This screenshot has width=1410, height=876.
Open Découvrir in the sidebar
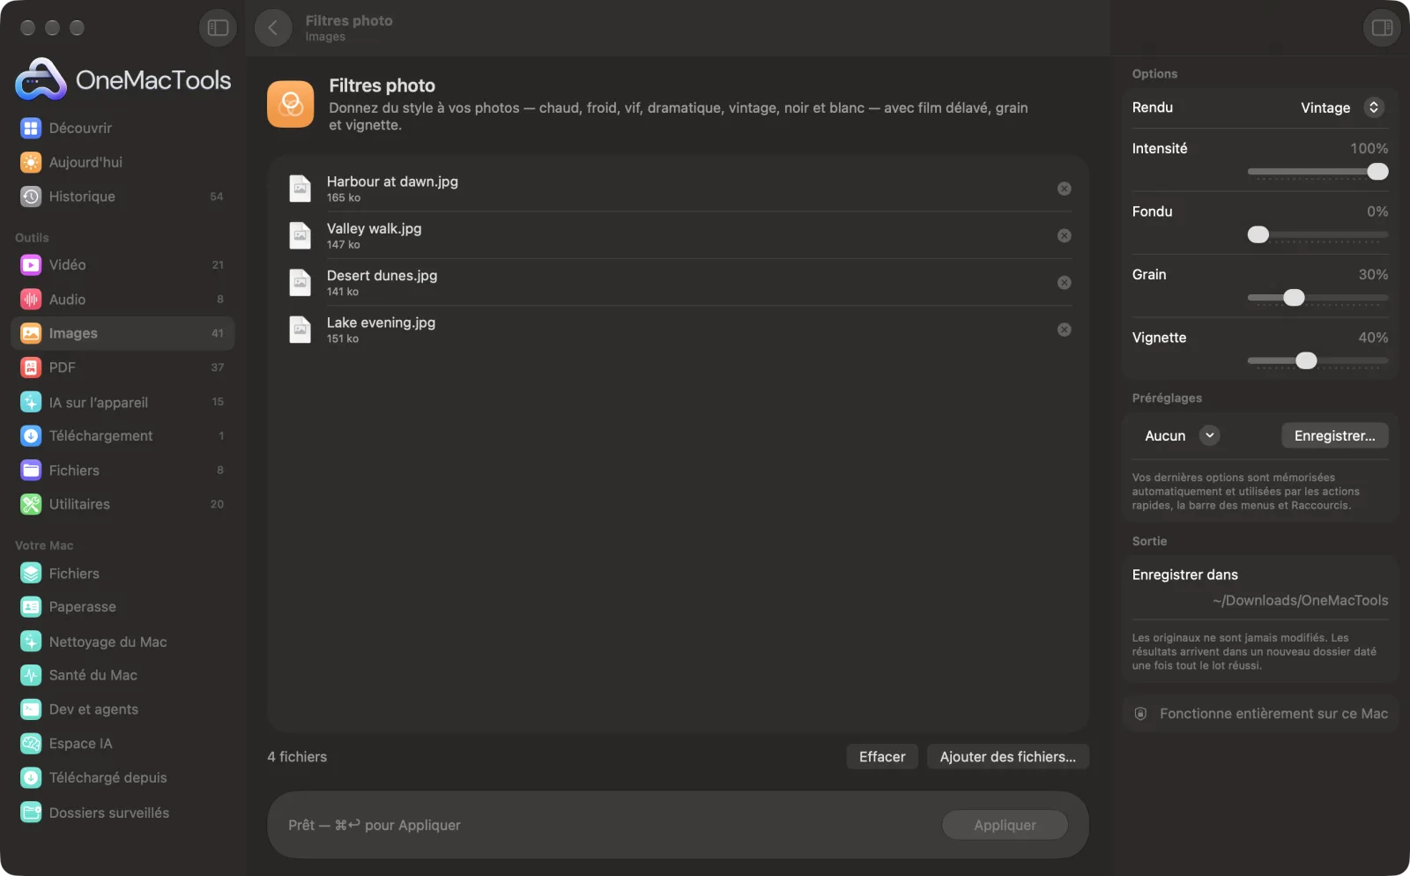click(122, 128)
